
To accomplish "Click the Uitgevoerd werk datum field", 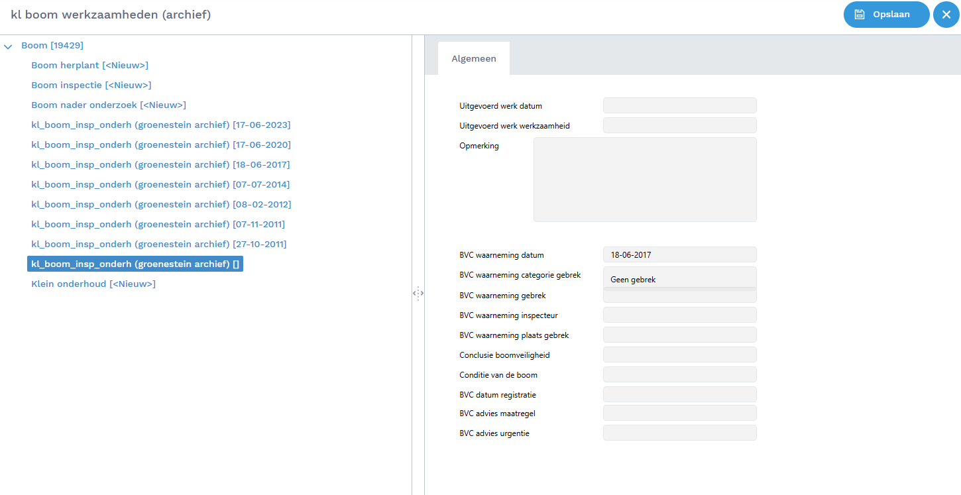I will [x=679, y=106].
